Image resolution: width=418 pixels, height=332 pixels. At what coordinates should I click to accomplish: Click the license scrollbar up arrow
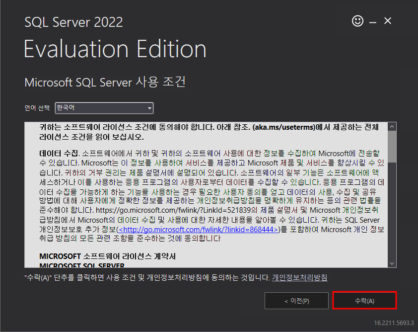pos(392,127)
